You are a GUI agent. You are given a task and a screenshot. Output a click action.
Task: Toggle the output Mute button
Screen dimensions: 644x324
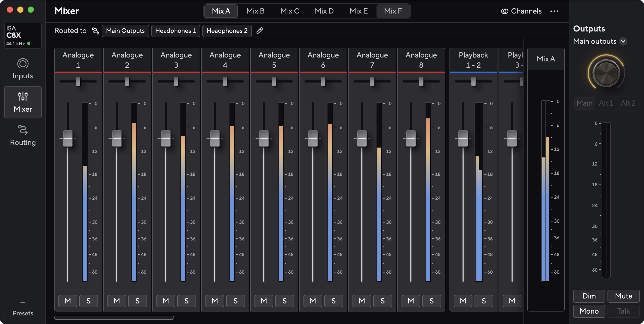[x=624, y=296]
